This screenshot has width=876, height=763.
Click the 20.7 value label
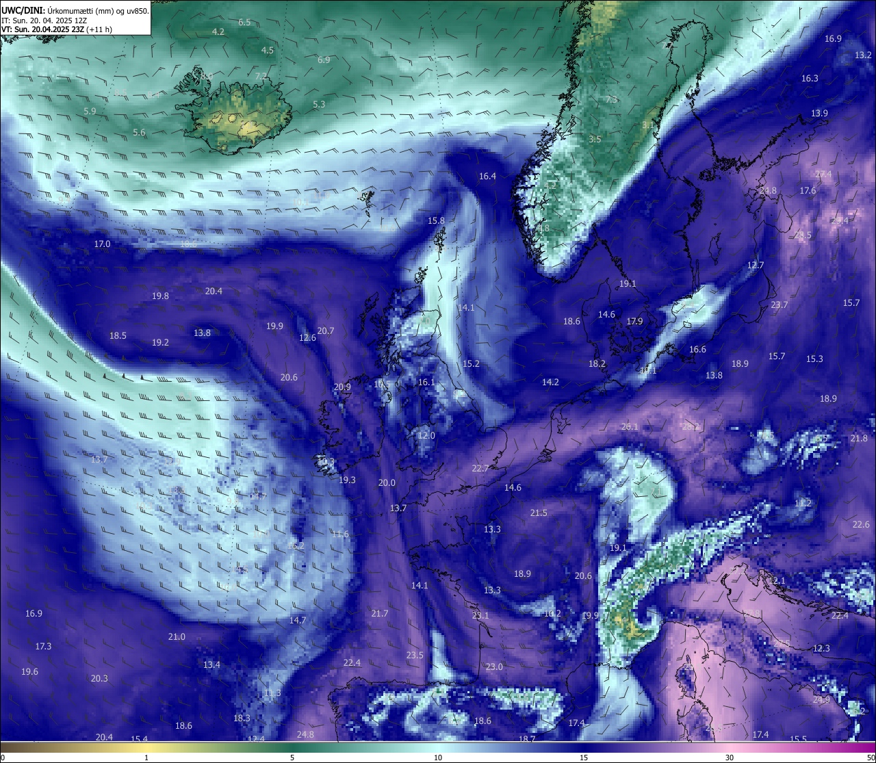pyautogui.click(x=326, y=331)
